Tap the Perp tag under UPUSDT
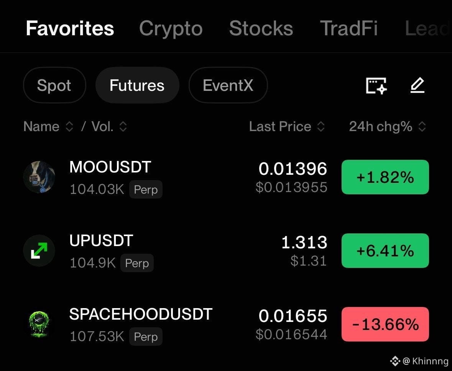 [137, 263]
